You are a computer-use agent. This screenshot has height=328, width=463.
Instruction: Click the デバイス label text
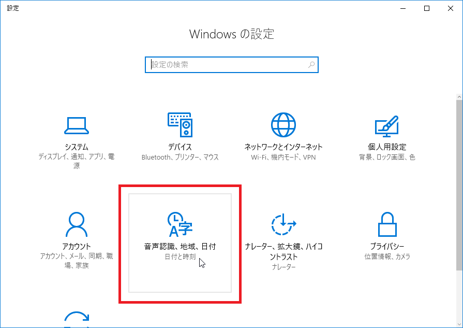click(180, 147)
